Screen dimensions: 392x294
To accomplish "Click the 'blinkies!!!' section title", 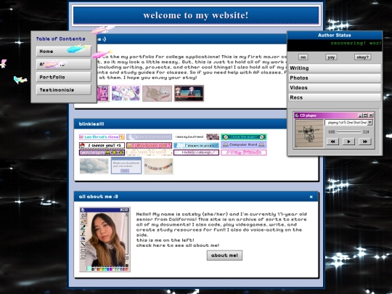I will tap(91, 123).
